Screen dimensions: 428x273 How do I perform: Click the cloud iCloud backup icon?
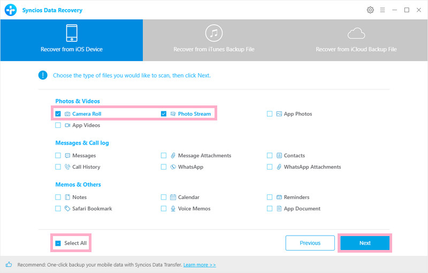[x=356, y=33]
